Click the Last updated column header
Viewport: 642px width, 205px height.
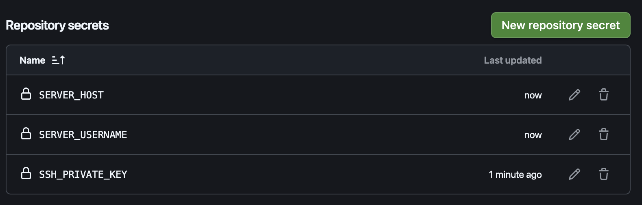pyautogui.click(x=513, y=60)
